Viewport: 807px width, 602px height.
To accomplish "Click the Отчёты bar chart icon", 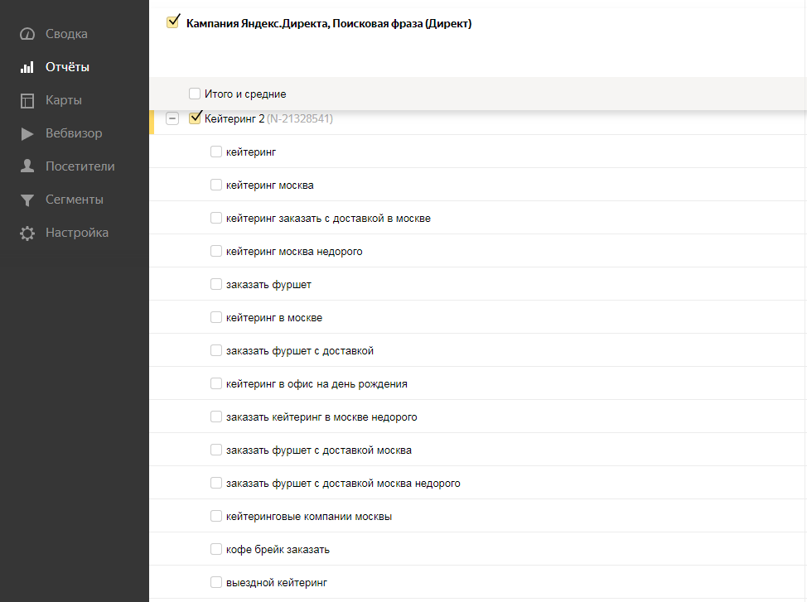I will 27,67.
